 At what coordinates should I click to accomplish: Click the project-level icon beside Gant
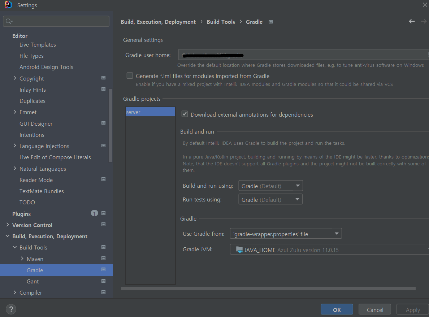click(103, 281)
